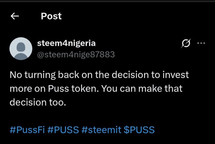Viewport: 215px width, 144px height.
Task: Click the closing line 'decision too.'
Action: tap(38, 102)
